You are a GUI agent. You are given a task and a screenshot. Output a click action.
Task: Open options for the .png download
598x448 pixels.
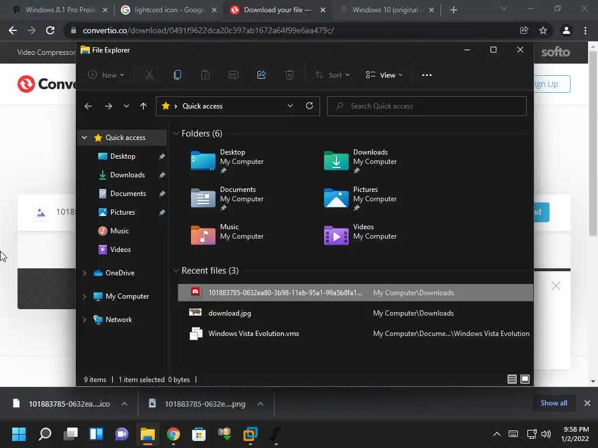coord(260,404)
